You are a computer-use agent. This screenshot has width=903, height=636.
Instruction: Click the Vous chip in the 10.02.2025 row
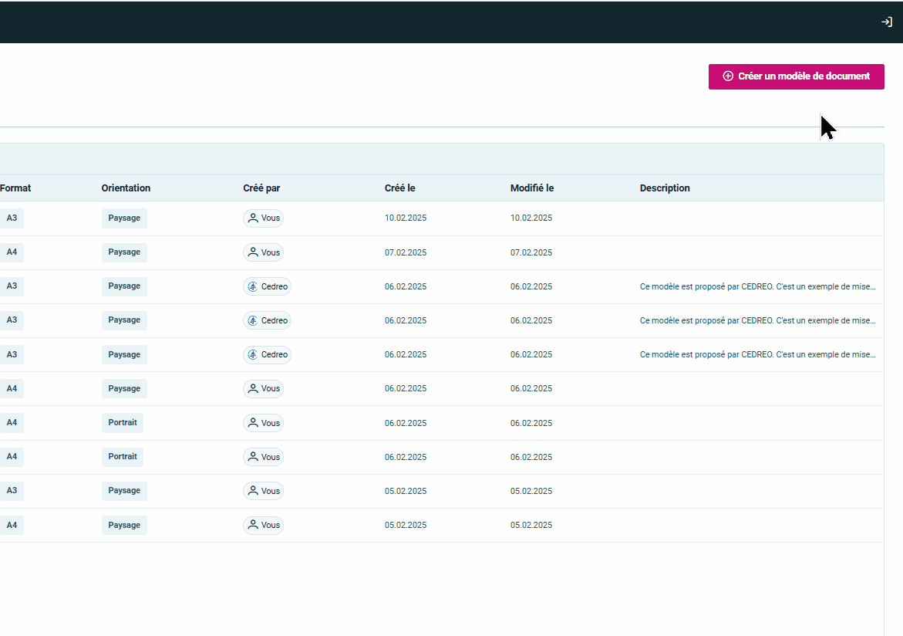pos(263,218)
